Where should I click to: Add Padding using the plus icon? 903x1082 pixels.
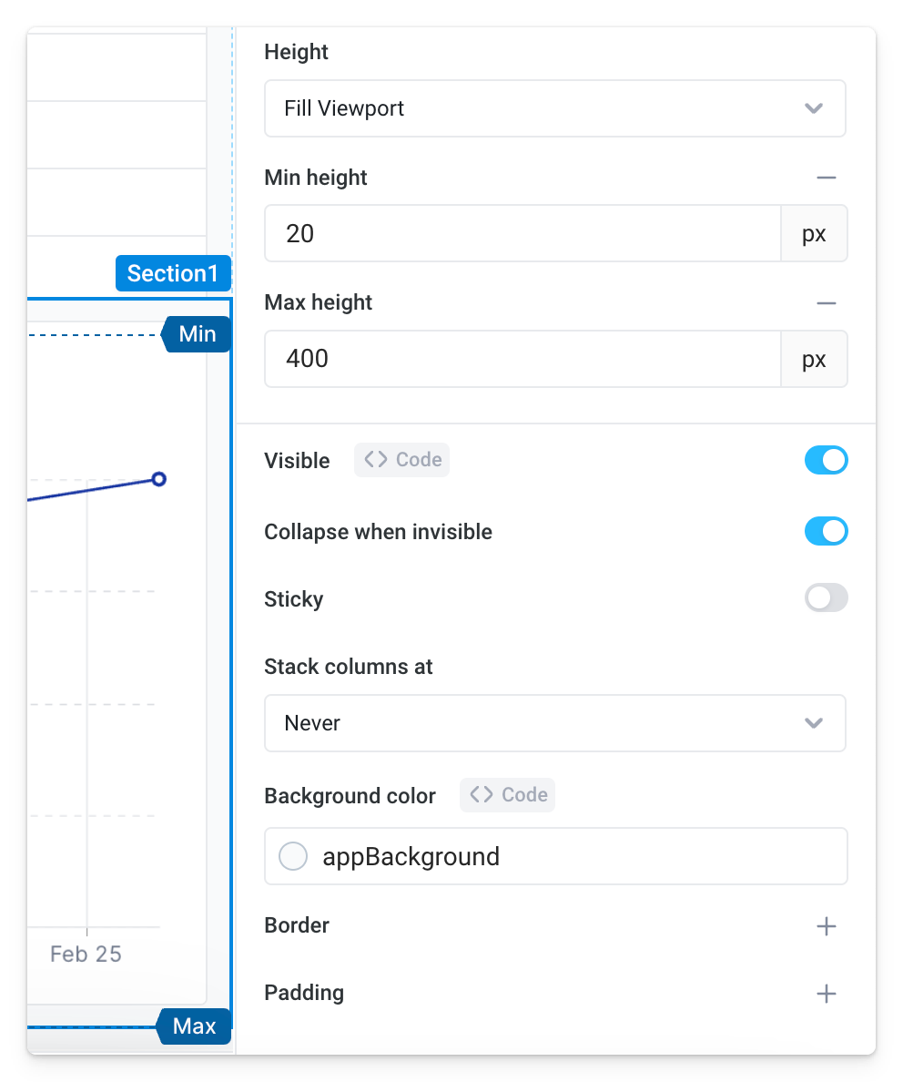(827, 993)
